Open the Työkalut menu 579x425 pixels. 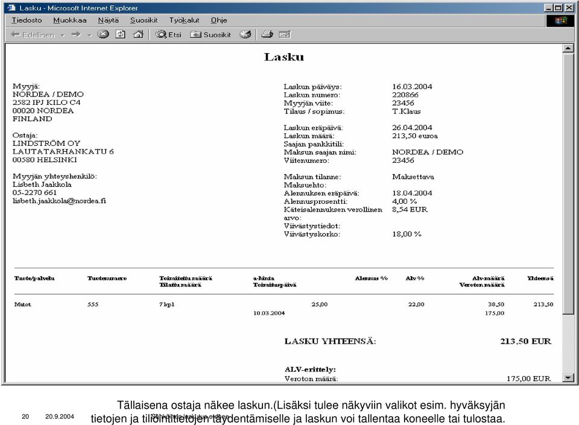(x=185, y=20)
